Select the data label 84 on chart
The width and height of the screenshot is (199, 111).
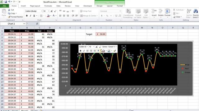point(124,48)
